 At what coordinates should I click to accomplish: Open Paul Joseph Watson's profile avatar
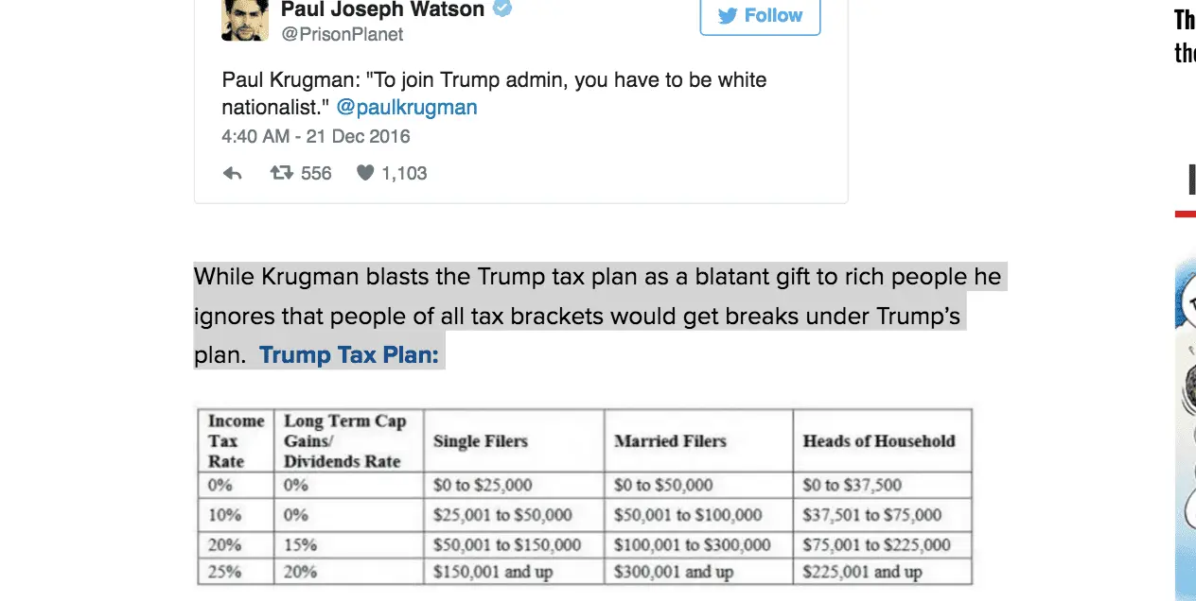tap(245, 19)
